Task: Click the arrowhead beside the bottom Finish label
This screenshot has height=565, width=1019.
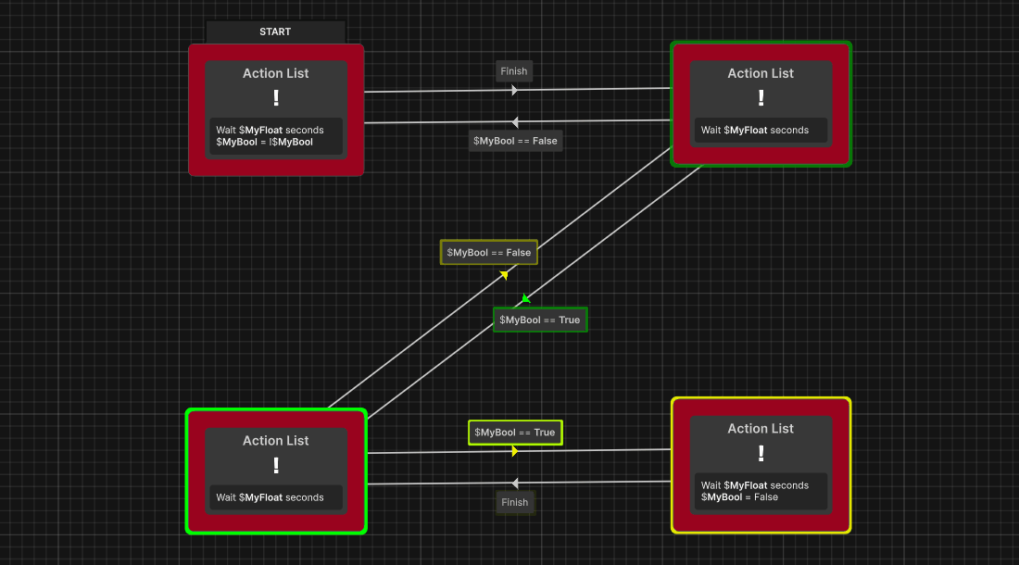Action: [514, 482]
